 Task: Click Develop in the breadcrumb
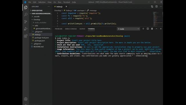coord(58,10)
